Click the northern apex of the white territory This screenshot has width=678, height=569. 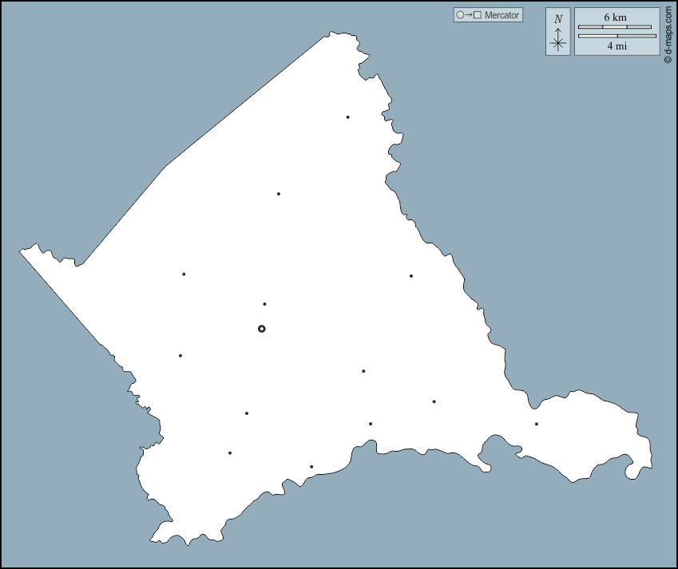click(330, 34)
